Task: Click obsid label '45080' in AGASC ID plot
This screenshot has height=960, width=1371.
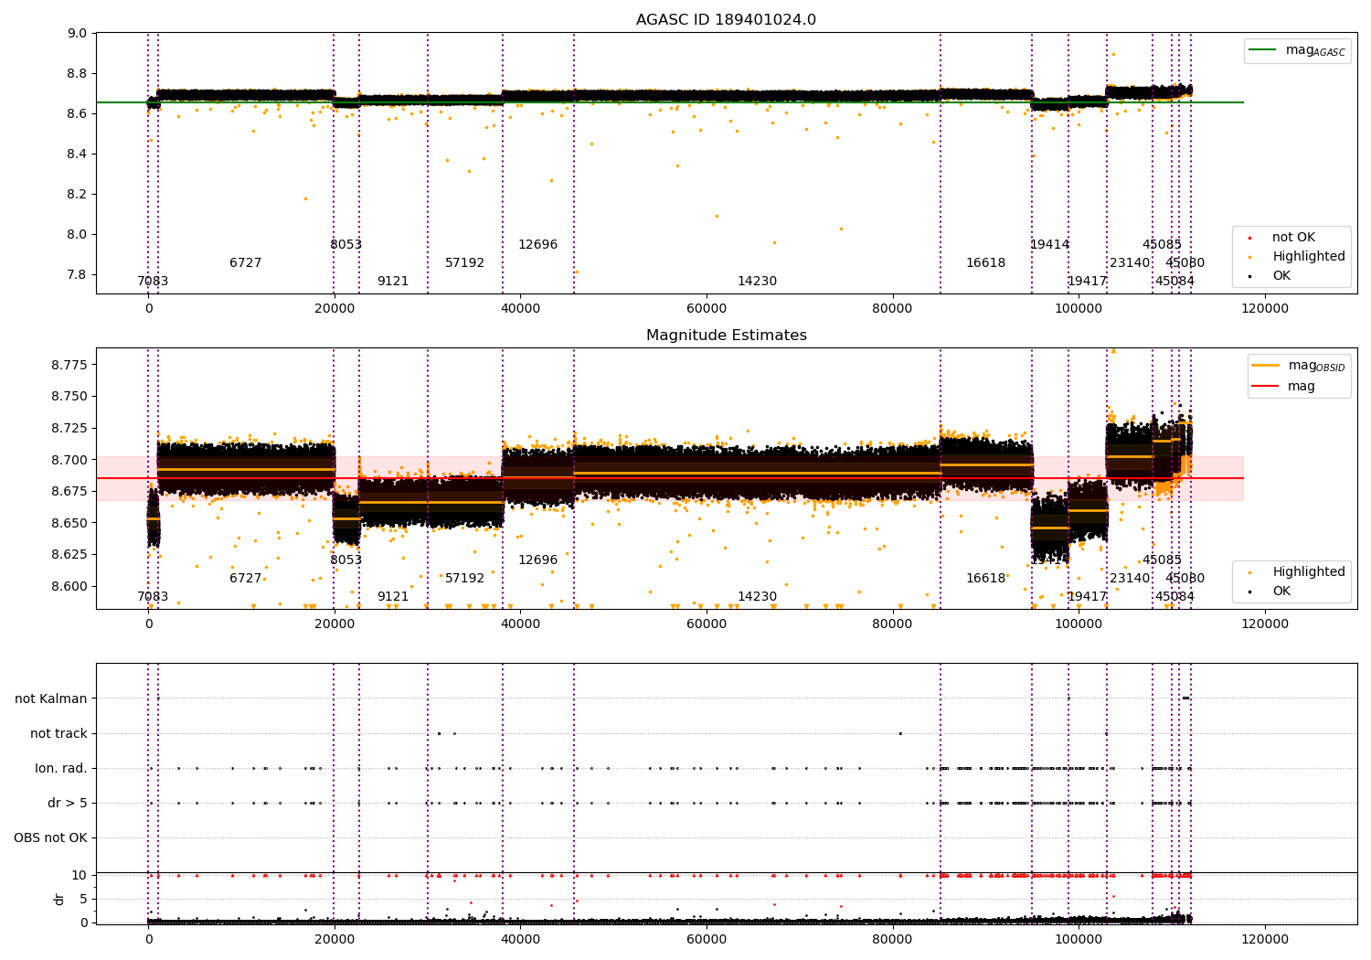Action: pyautogui.click(x=1185, y=263)
